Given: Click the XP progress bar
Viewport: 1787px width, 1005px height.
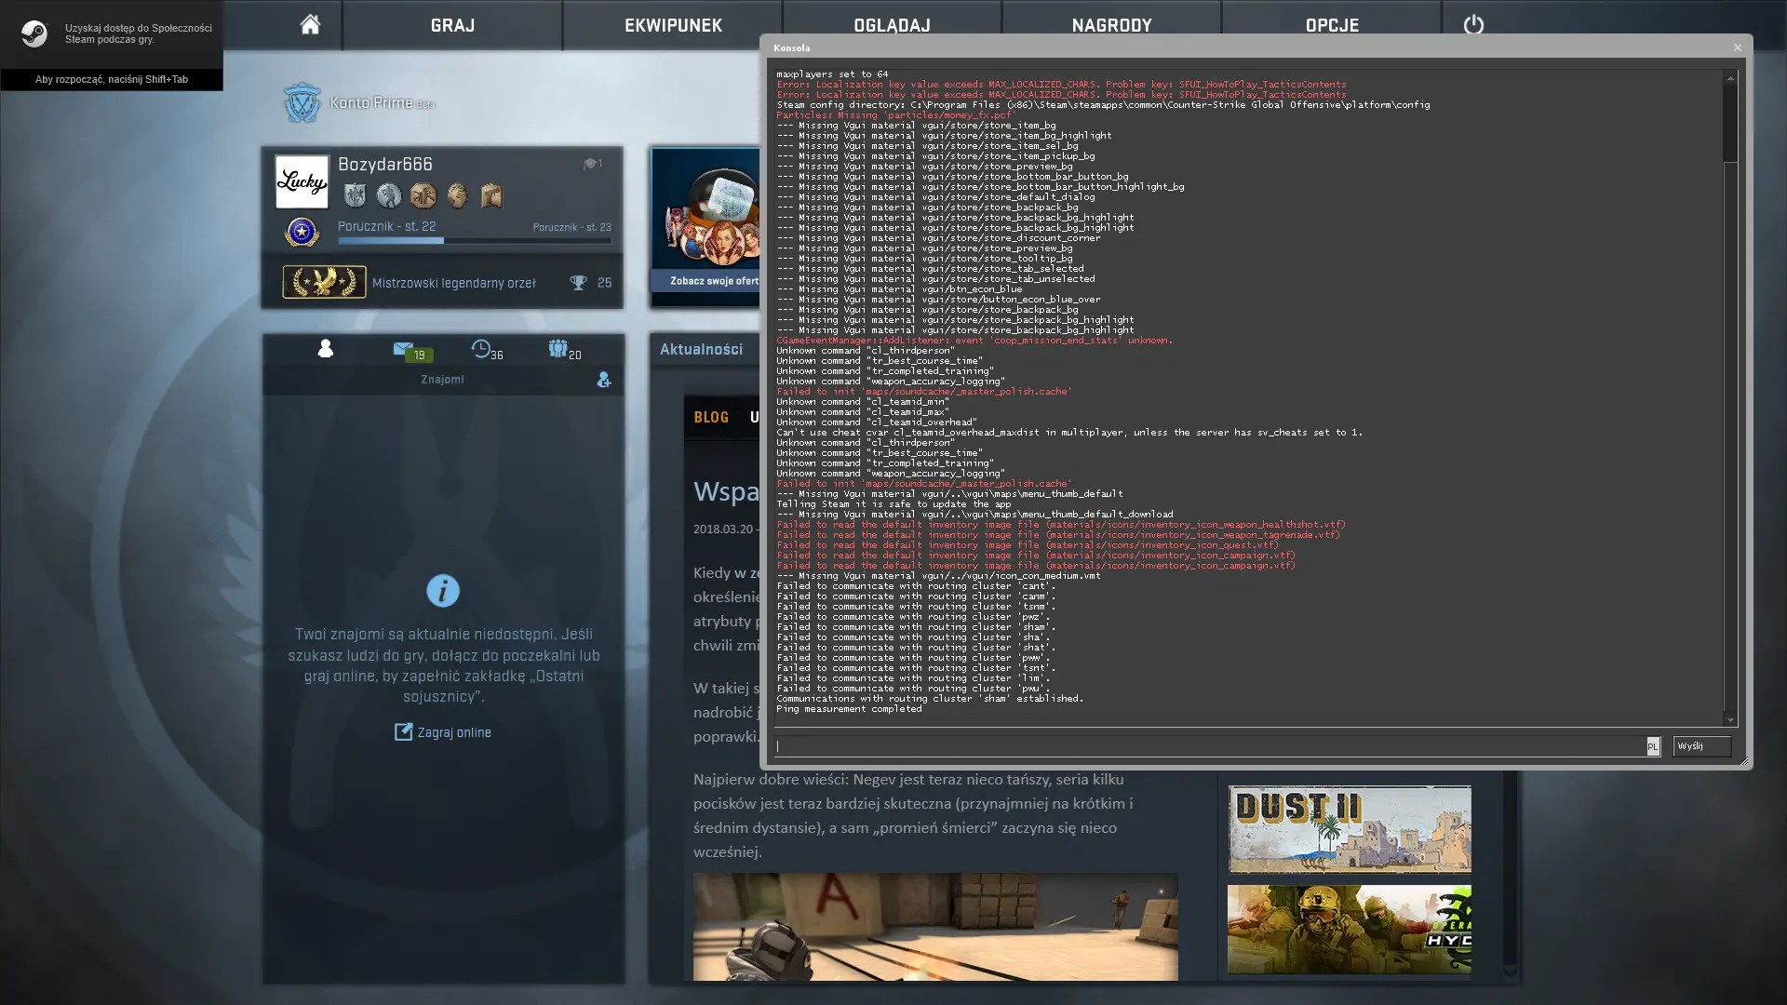Looking at the screenshot, I should coord(475,240).
